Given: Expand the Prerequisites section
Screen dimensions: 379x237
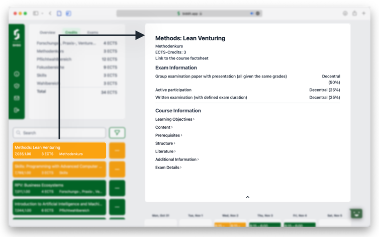Looking at the screenshot, I should pyautogui.click(x=168, y=135).
